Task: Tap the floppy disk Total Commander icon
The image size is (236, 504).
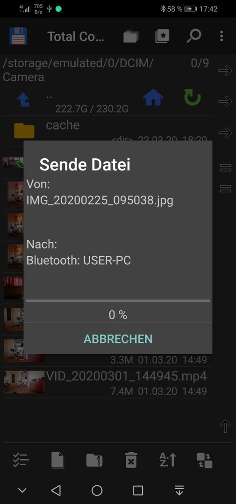Action: point(18,36)
